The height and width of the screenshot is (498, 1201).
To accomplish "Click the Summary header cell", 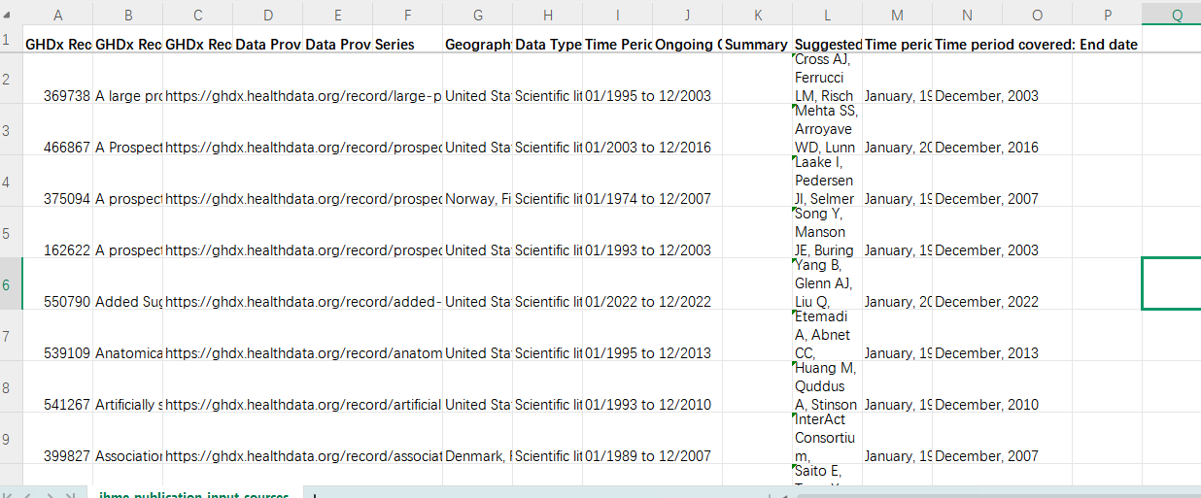I will (x=757, y=45).
